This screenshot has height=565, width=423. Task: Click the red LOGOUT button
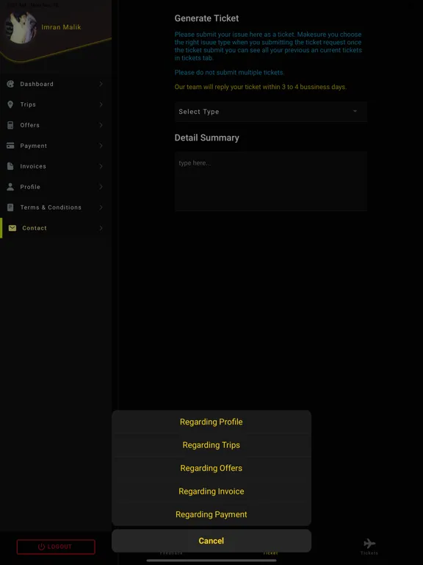point(56,547)
